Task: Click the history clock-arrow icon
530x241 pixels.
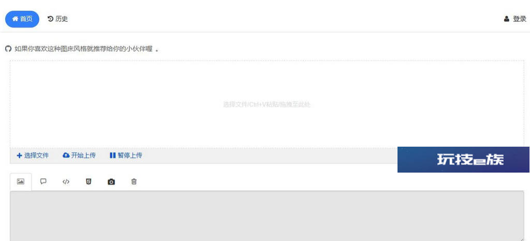Action: [x=50, y=19]
